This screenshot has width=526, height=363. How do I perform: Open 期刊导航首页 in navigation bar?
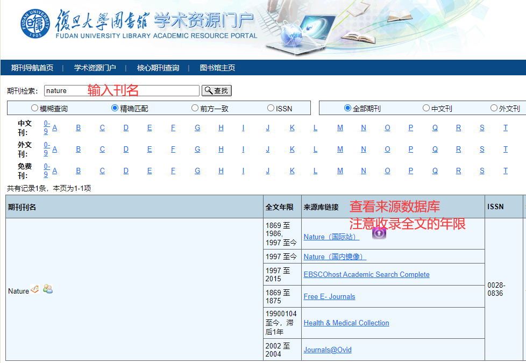[x=32, y=68]
